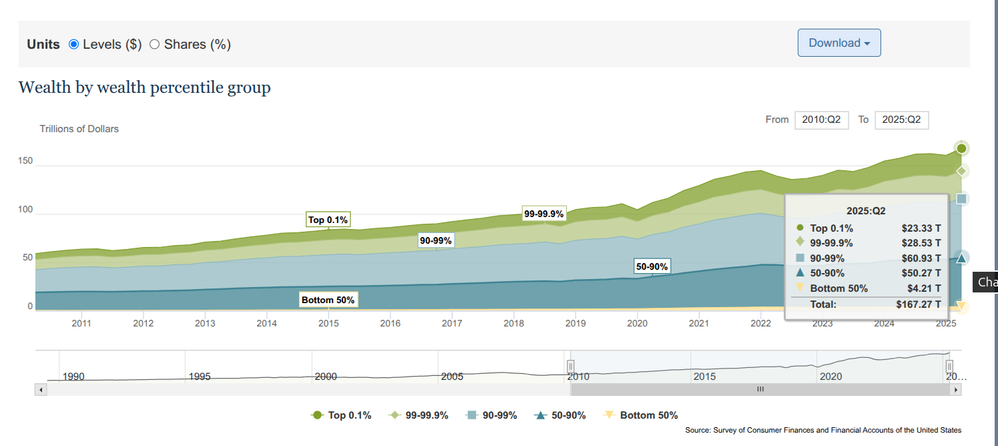Image resolution: width=998 pixels, height=446 pixels.
Task: Click the left range handle of the navigator
Action: (x=571, y=367)
